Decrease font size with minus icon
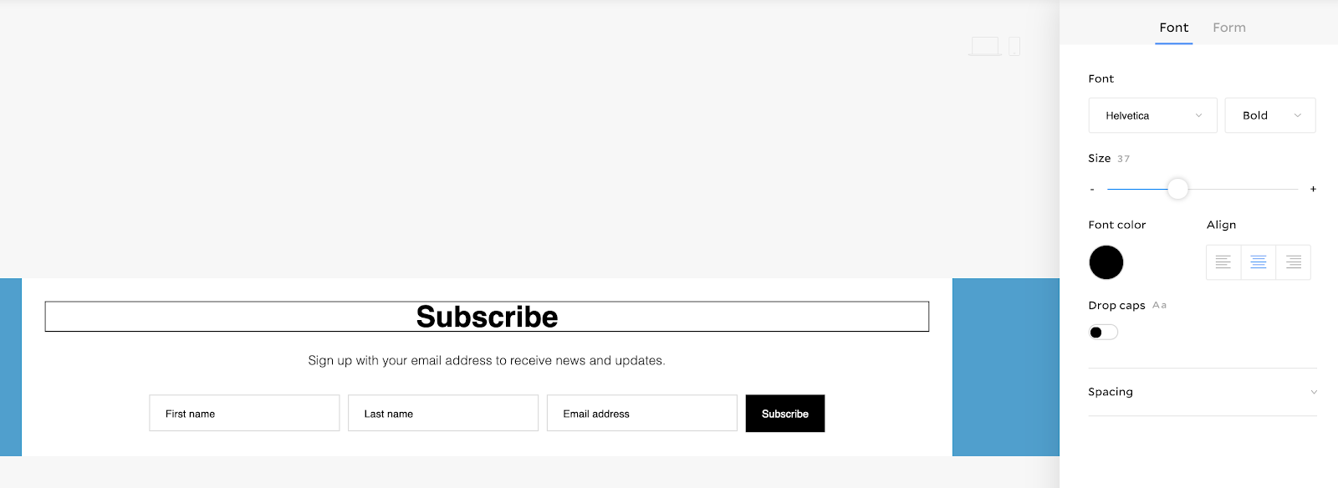 coord(1092,190)
